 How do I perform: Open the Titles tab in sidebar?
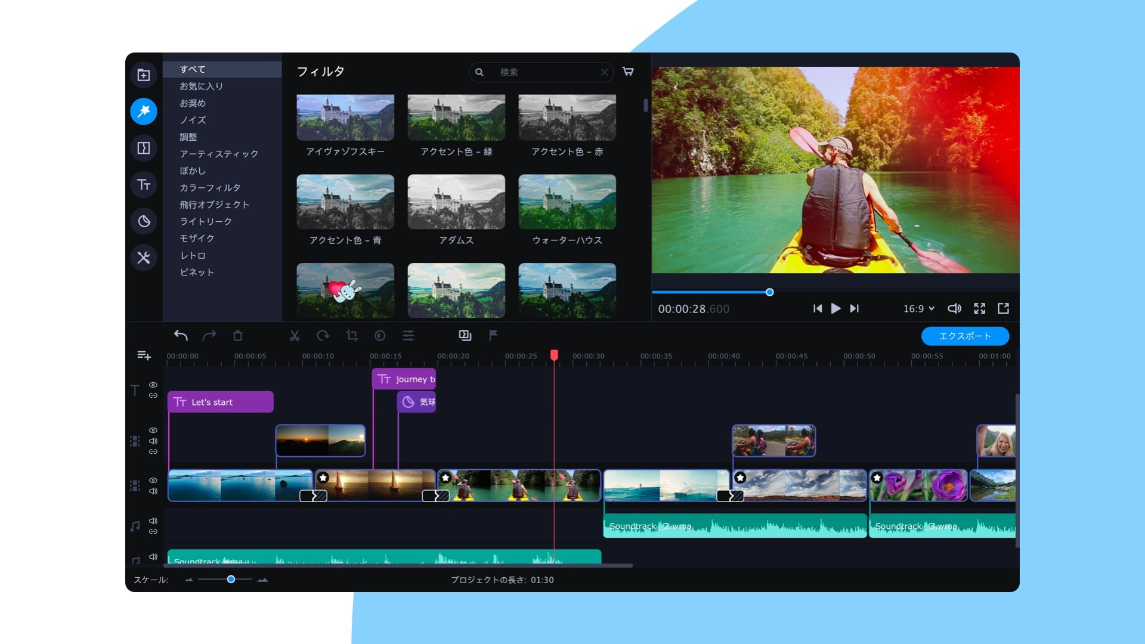tap(144, 185)
